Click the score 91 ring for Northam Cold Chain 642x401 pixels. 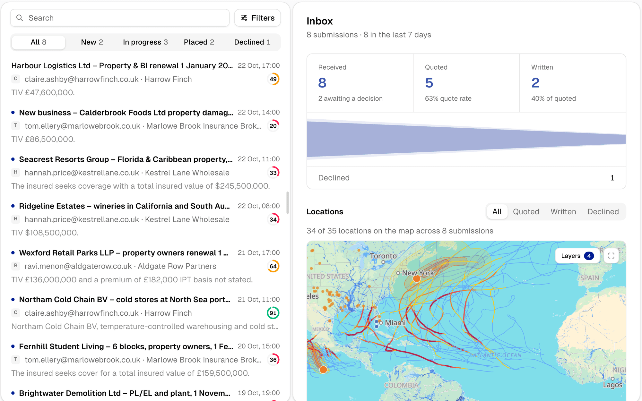(x=273, y=313)
